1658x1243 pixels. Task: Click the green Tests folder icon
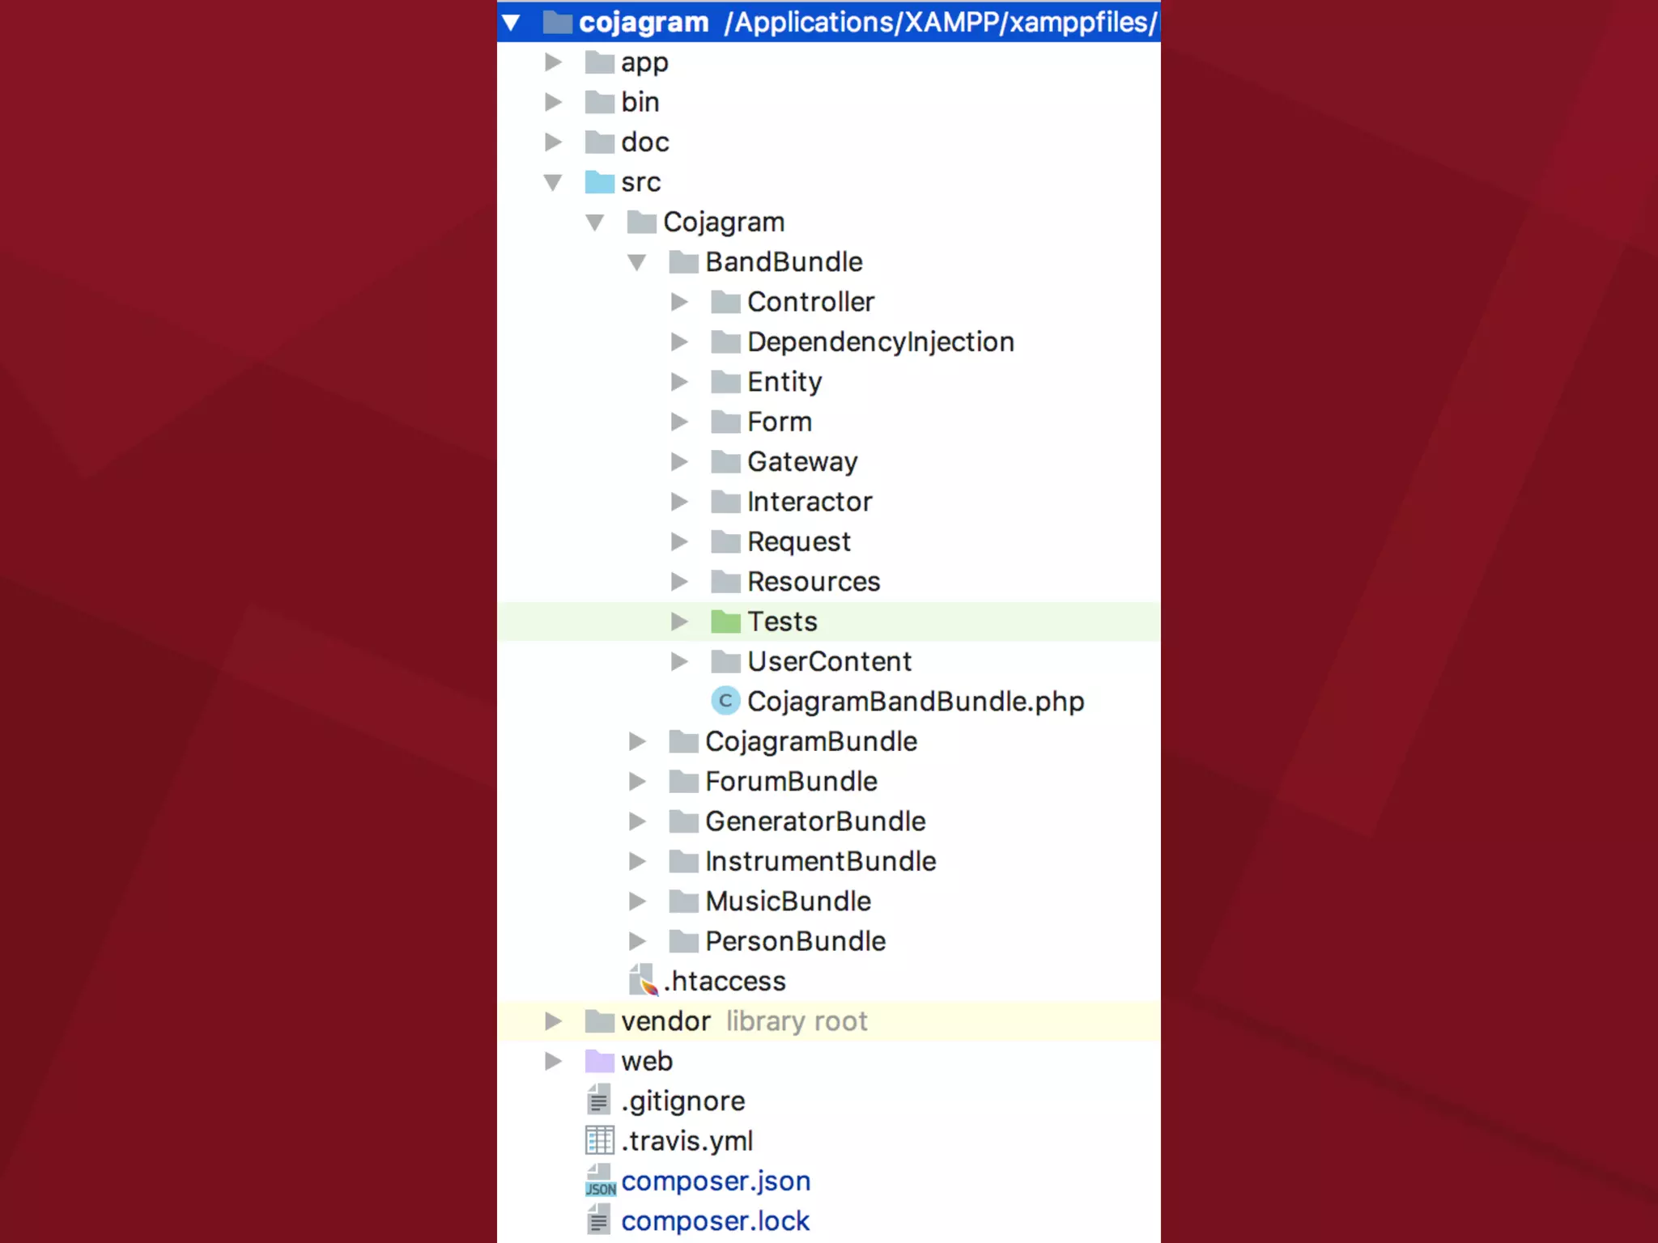pos(725,621)
